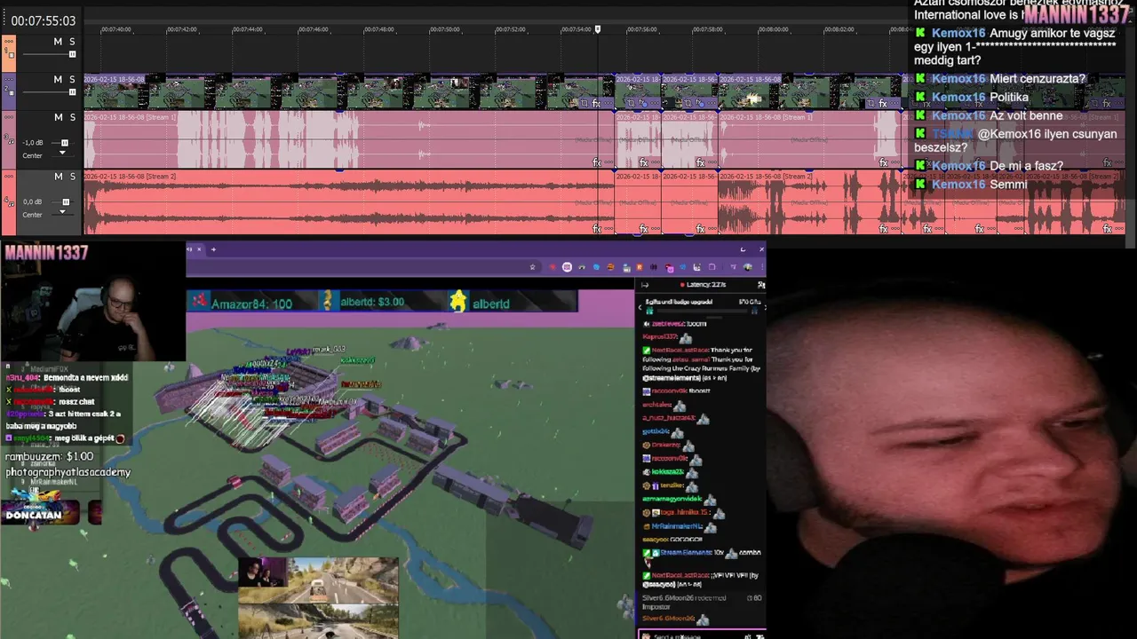1137x639 pixels.
Task: Open fx on second Stream 2 audio event
Action: pyautogui.click(x=644, y=229)
